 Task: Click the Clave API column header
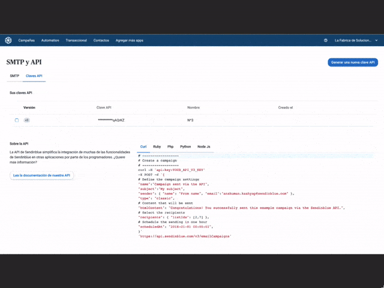(x=104, y=107)
